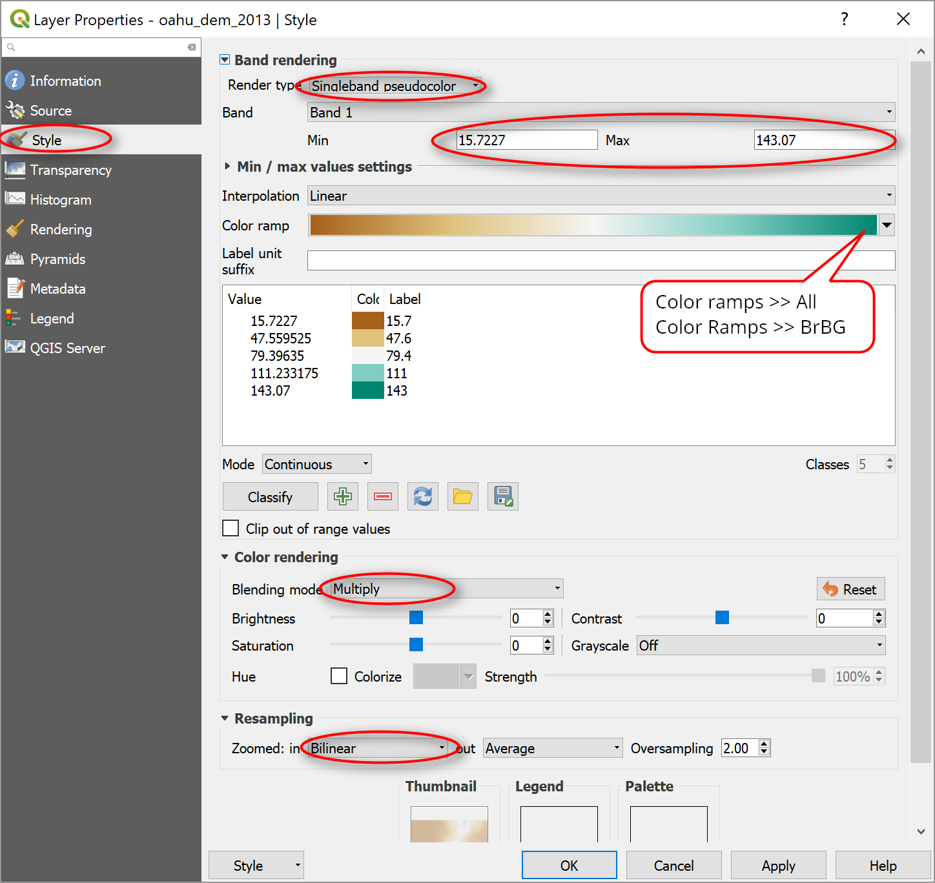Load color map from file
This screenshot has height=883, width=935.
point(462,496)
